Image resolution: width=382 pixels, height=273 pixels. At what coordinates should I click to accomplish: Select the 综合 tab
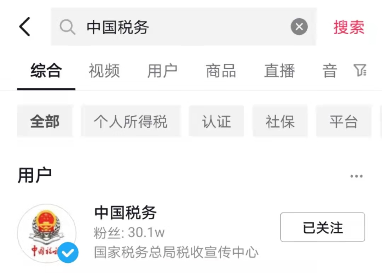(46, 71)
